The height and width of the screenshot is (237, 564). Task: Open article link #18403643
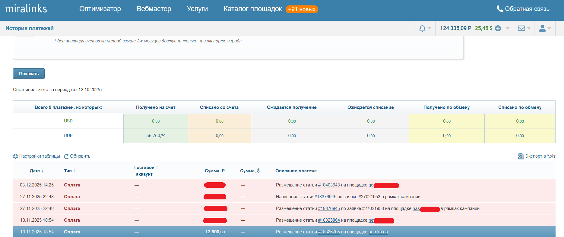point(329,185)
